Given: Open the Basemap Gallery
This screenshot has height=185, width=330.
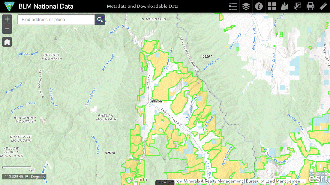Looking at the screenshot, I should [x=272, y=6].
